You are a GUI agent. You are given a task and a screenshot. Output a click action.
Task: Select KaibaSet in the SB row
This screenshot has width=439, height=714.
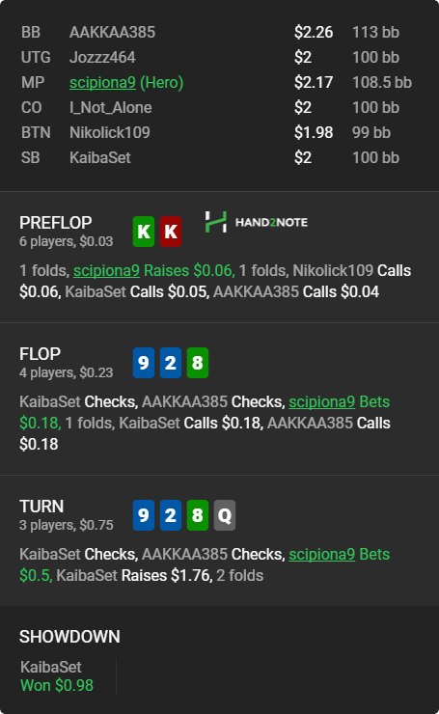pyautogui.click(x=99, y=157)
